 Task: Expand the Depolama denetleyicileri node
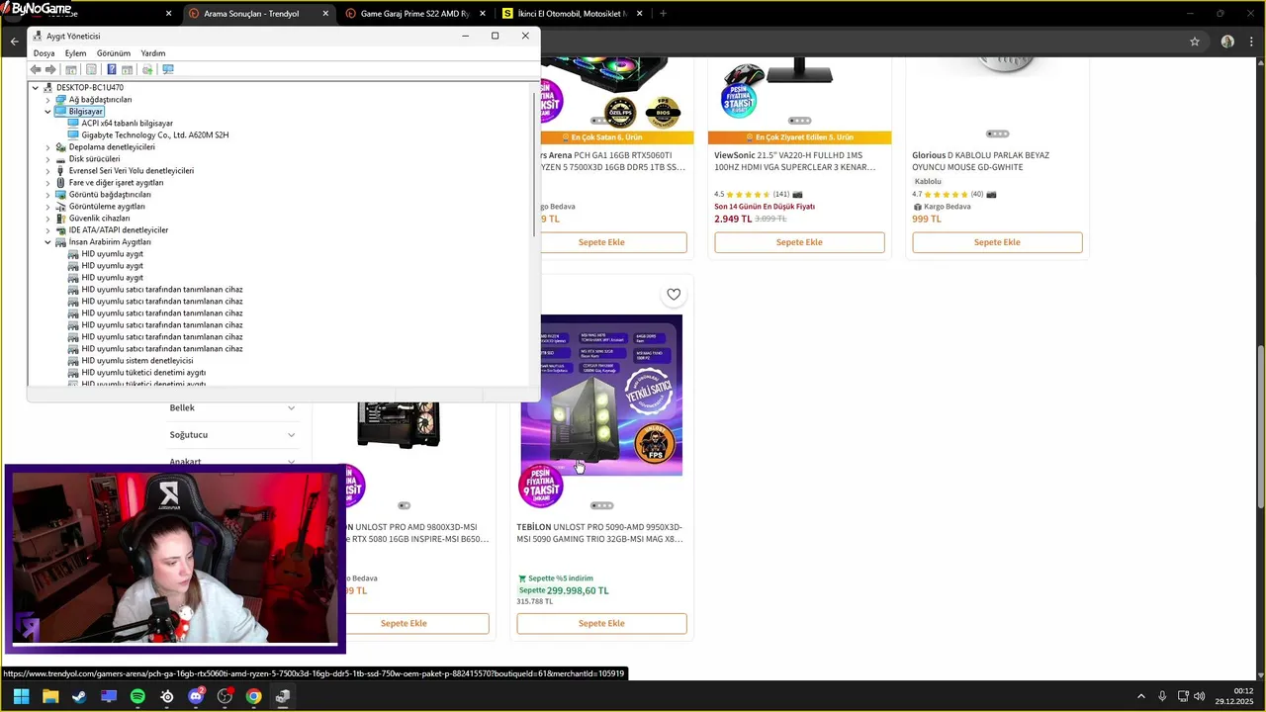coord(47,146)
